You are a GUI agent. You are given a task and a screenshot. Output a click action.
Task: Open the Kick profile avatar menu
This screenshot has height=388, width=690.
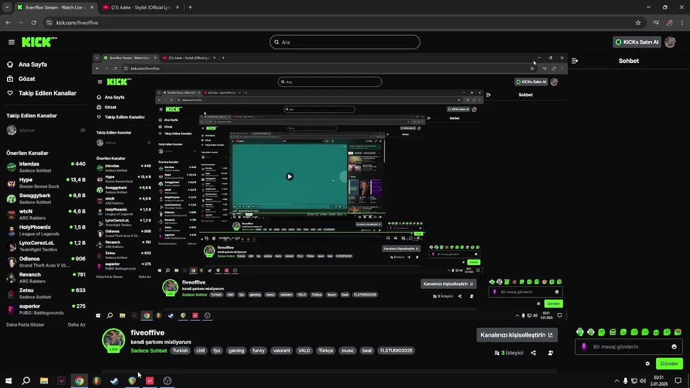pos(670,42)
